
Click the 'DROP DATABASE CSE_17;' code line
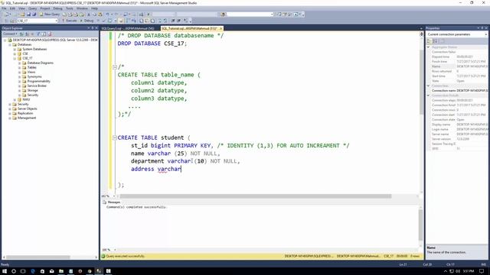(152, 44)
